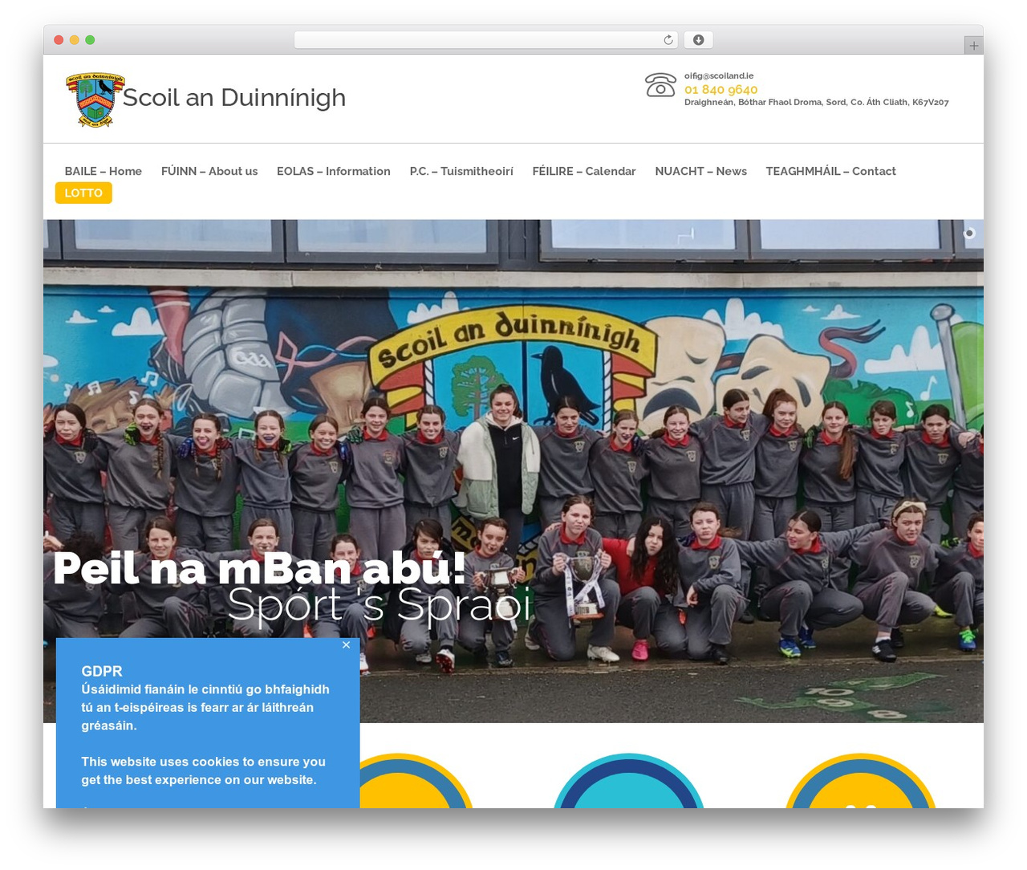Click the telephone icon in header
The image size is (1027, 870).
tap(660, 85)
